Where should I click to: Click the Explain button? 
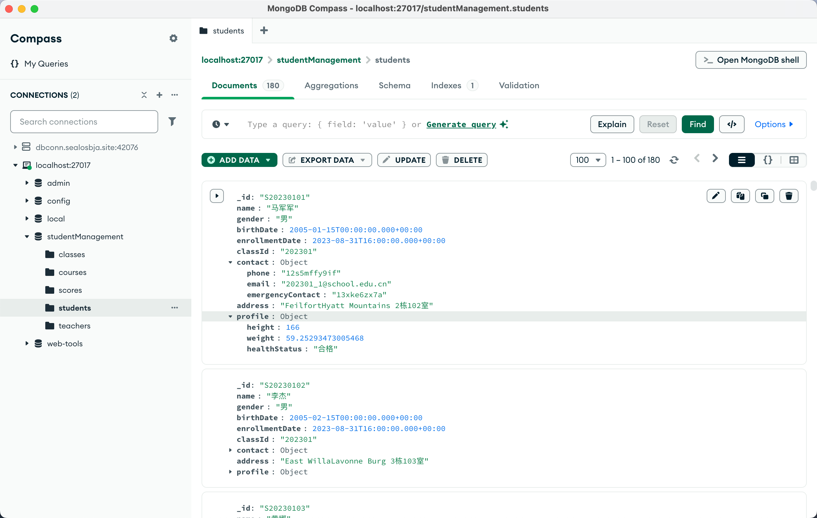[612, 125]
